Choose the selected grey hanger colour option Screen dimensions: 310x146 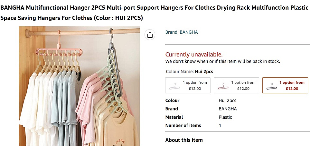click(285, 85)
